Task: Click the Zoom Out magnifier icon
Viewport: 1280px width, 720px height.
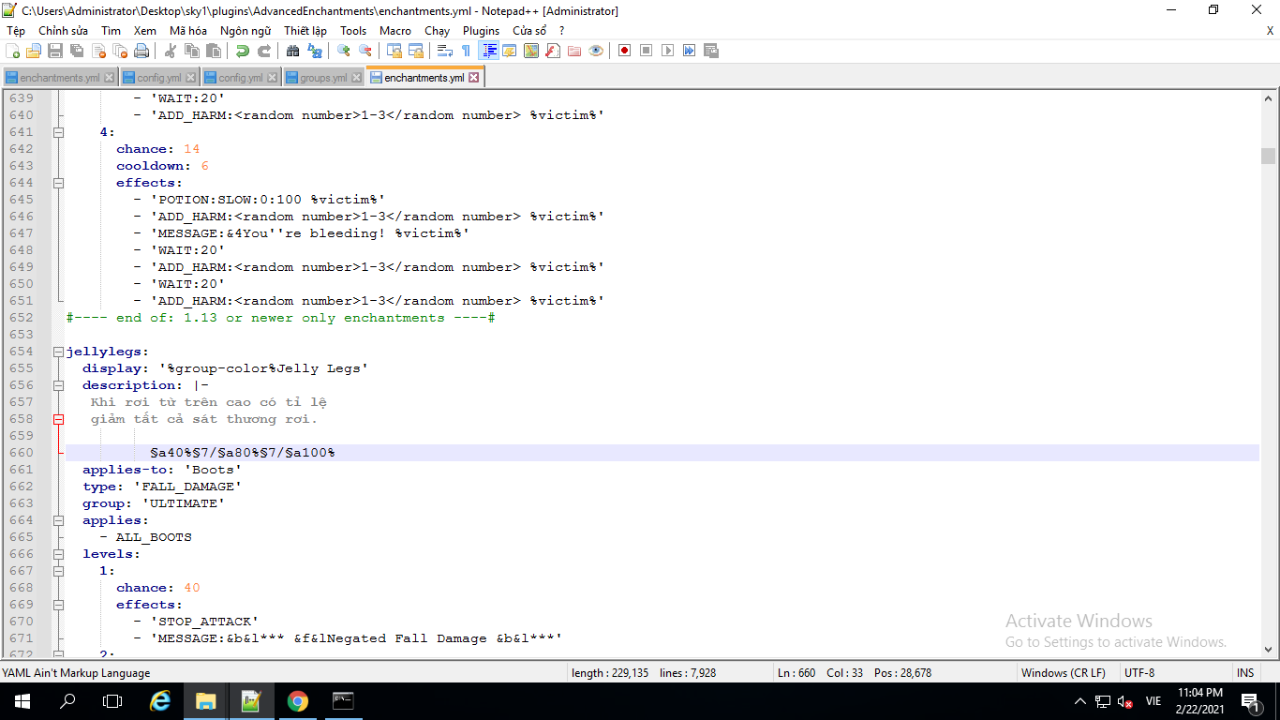Action: (365, 51)
